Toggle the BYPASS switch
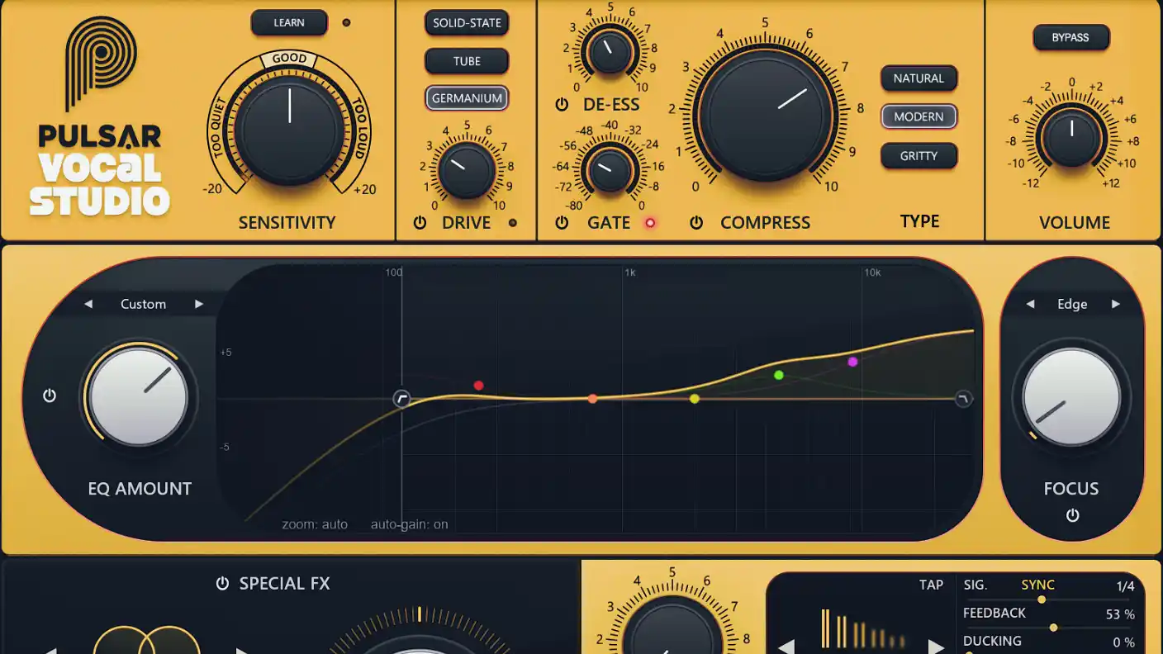The width and height of the screenshot is (1163, 654). pos(1070,37)
